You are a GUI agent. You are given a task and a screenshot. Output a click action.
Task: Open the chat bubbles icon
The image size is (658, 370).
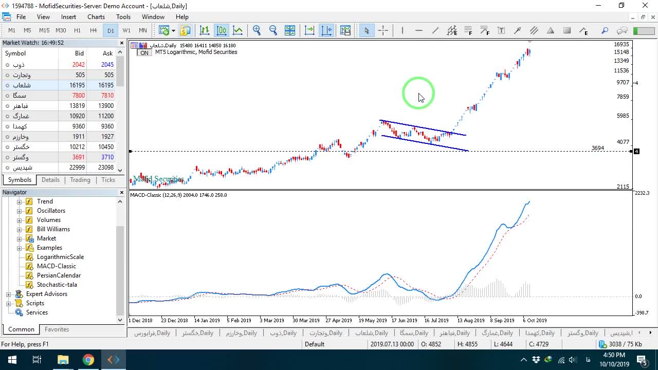622,30
